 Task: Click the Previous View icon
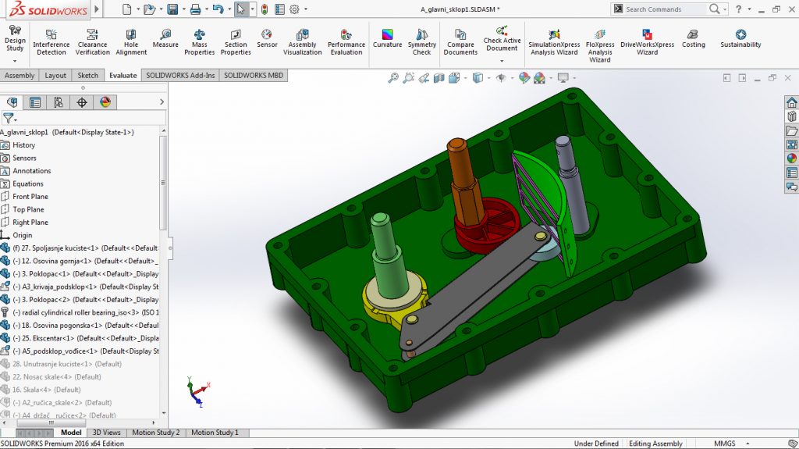pos(424,78)
